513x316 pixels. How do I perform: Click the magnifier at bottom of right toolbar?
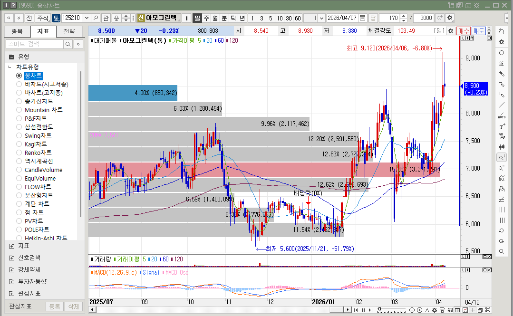pos(502,251)
